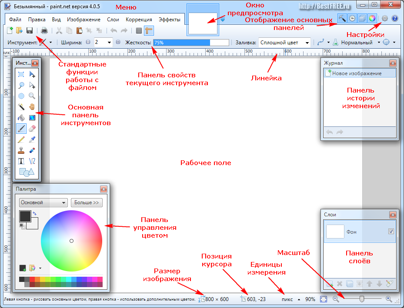Toggle the Colors window visibility
404x308 pixels.
(x=372, y=18)
